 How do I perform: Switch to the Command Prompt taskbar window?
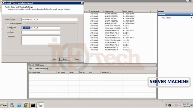[33, 105]
